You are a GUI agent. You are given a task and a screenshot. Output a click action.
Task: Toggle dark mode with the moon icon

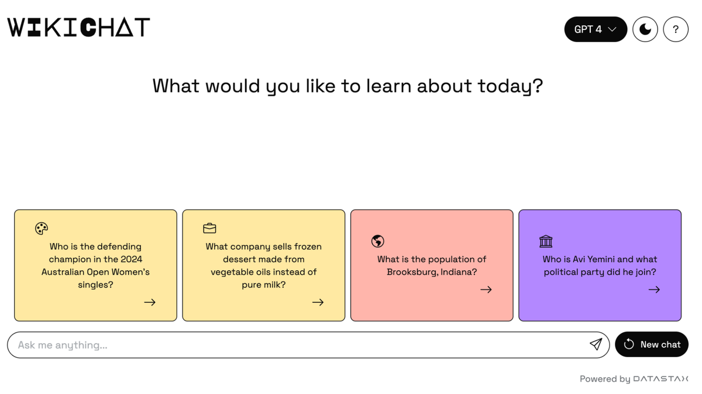point(645,29)
